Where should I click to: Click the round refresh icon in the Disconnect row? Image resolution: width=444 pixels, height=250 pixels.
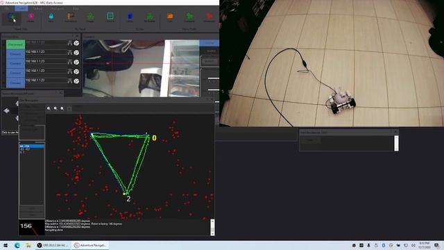pos(76,43)
